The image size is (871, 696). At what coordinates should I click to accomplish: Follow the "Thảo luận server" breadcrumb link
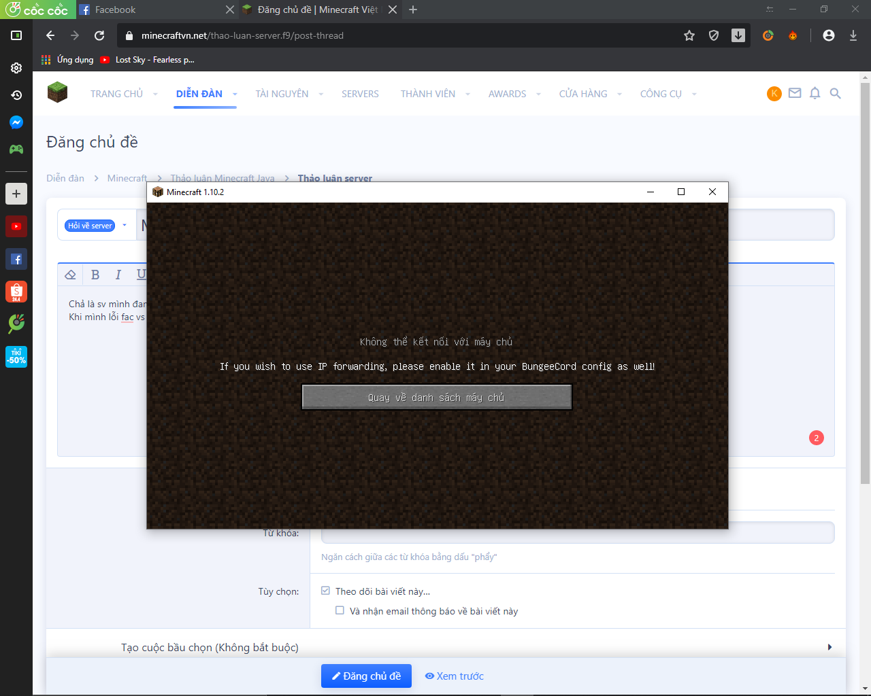pyautogui.click(x=335, y=178)
